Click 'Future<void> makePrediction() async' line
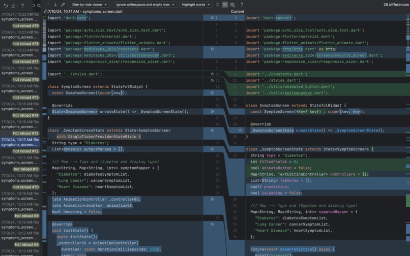This screenshot has height=256, width=410. 292,249
